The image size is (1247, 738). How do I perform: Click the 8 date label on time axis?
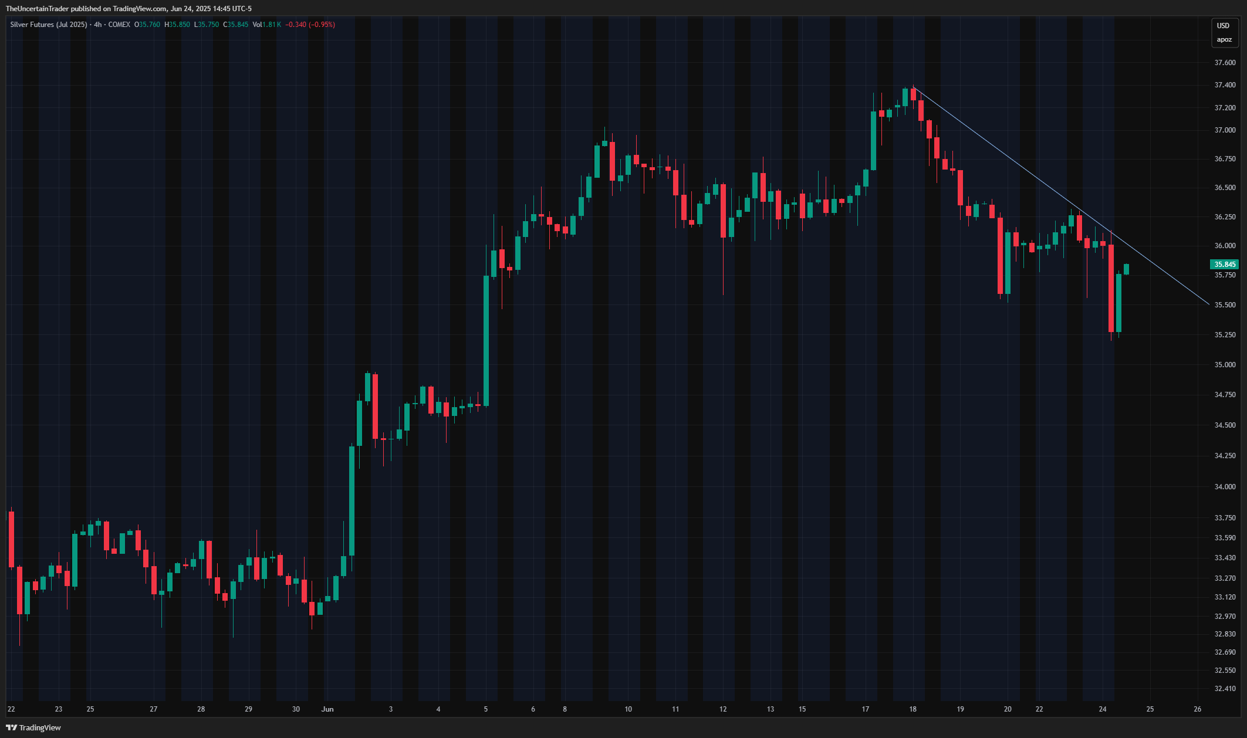point(565,709)
